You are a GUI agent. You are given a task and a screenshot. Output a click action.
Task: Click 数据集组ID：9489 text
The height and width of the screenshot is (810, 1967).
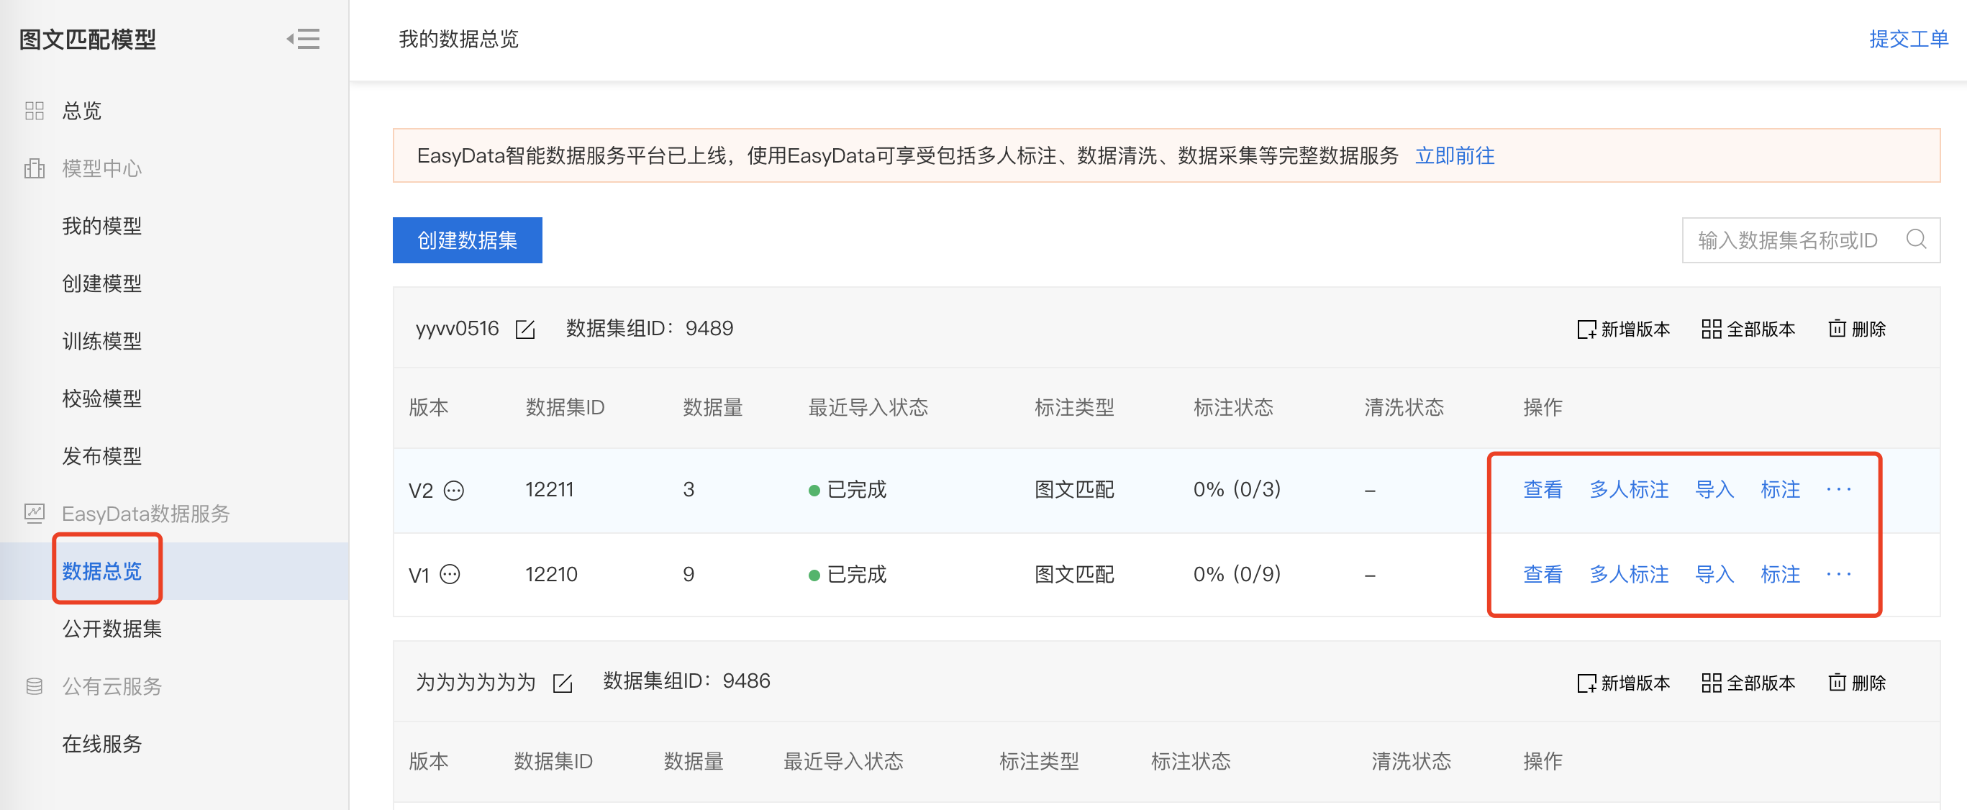[649, 328]
